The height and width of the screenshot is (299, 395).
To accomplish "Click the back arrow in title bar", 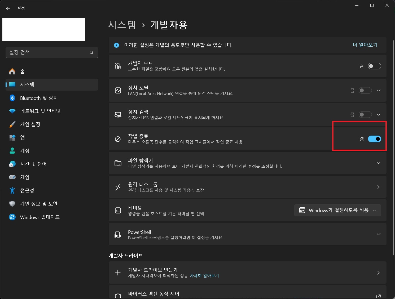I will pyautogui.click(x=8, y=8).
